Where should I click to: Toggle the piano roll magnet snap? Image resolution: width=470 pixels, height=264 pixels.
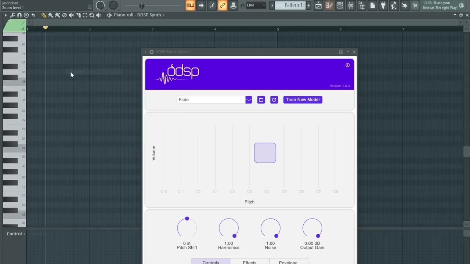point(19,15)
